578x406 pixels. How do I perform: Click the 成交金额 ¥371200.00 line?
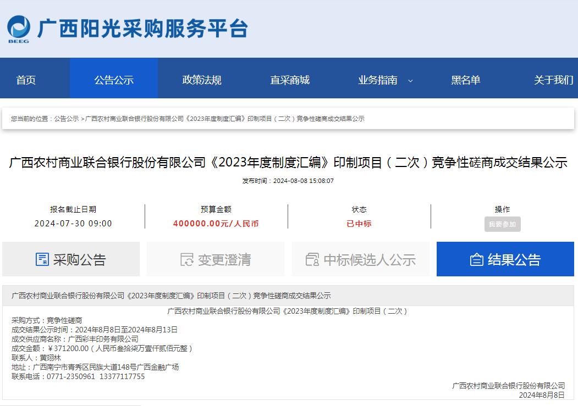(102, 348)
